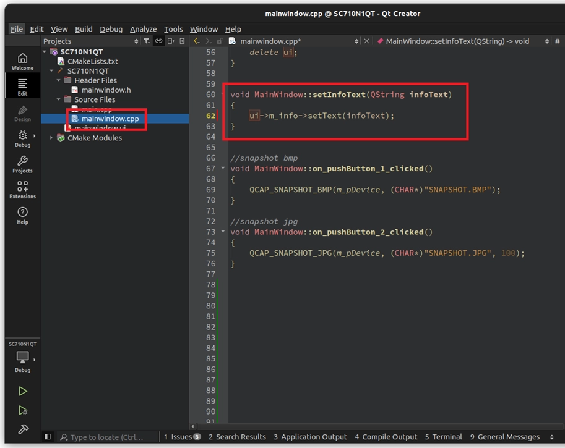The height and width of the screenshot is (448, 565).
Task: Build project with the hammer icon
Action: (23, 429)
